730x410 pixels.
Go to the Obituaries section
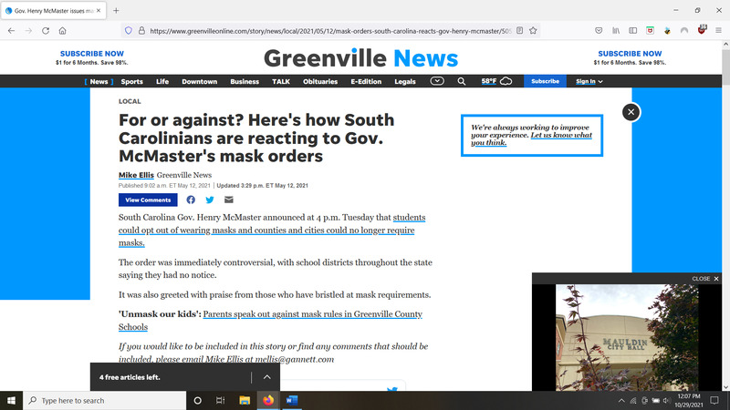319,81
